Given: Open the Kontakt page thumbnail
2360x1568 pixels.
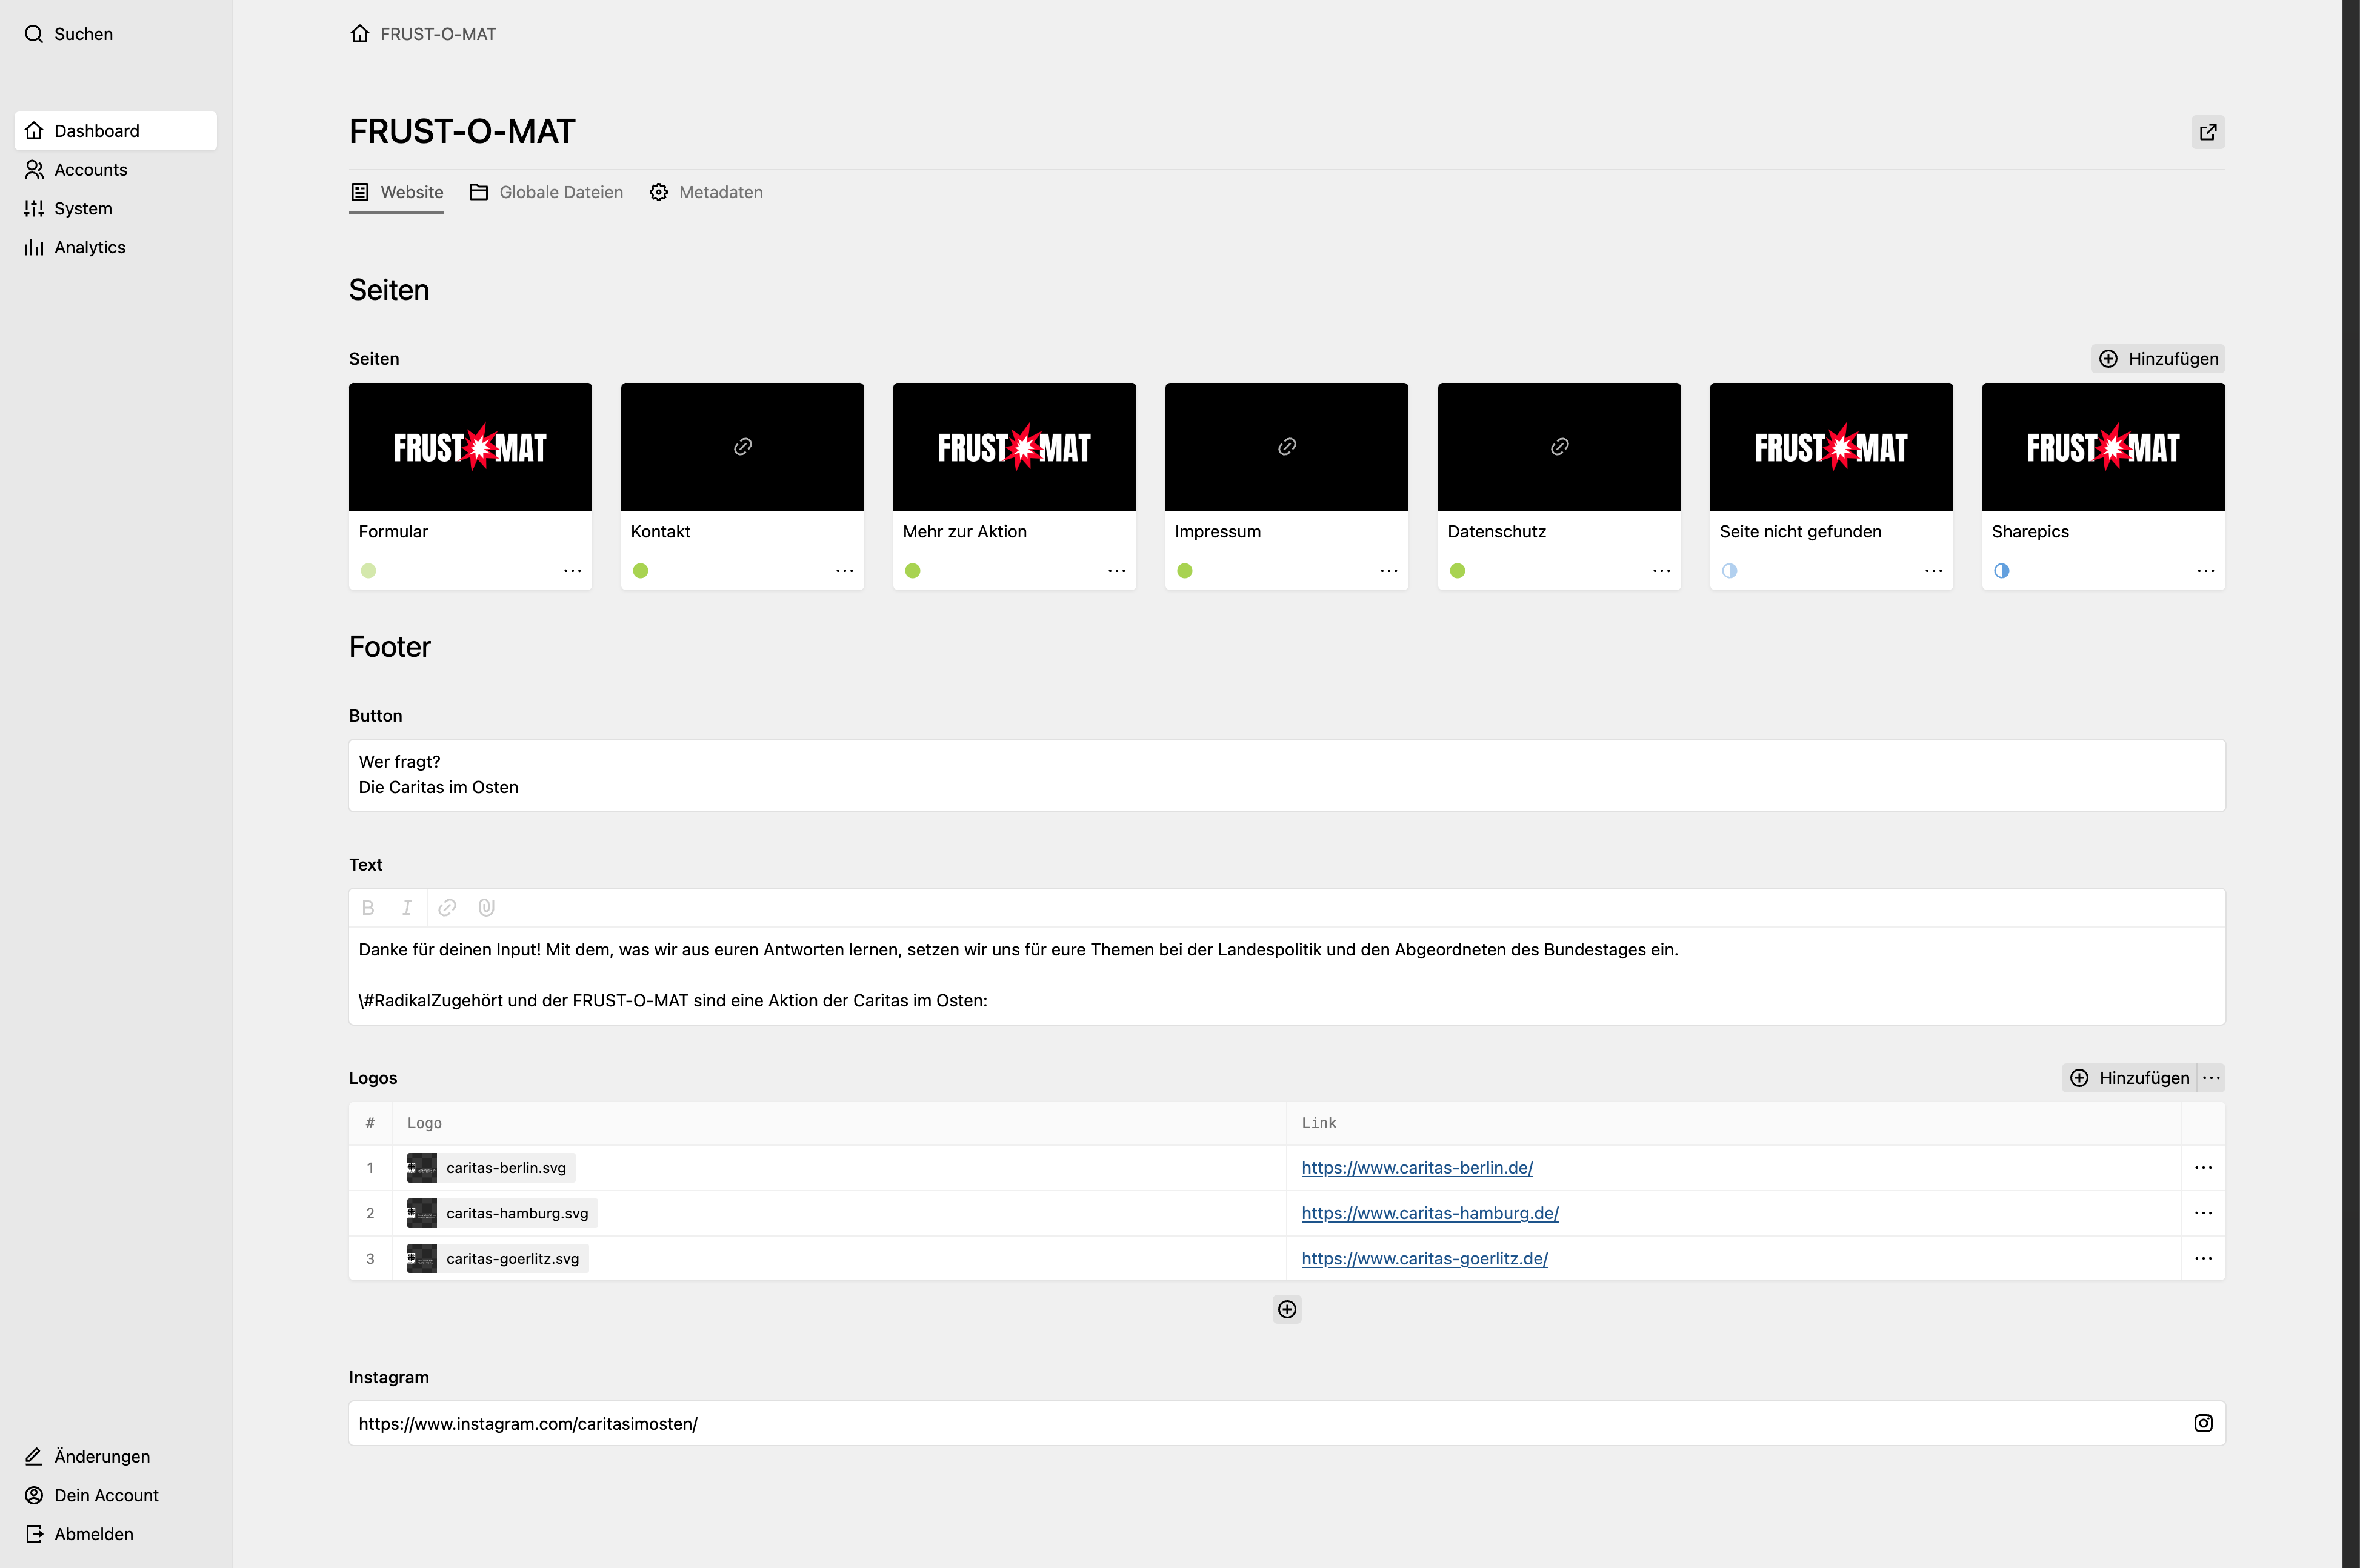Looking at the screenshot, I should (742, 447).
